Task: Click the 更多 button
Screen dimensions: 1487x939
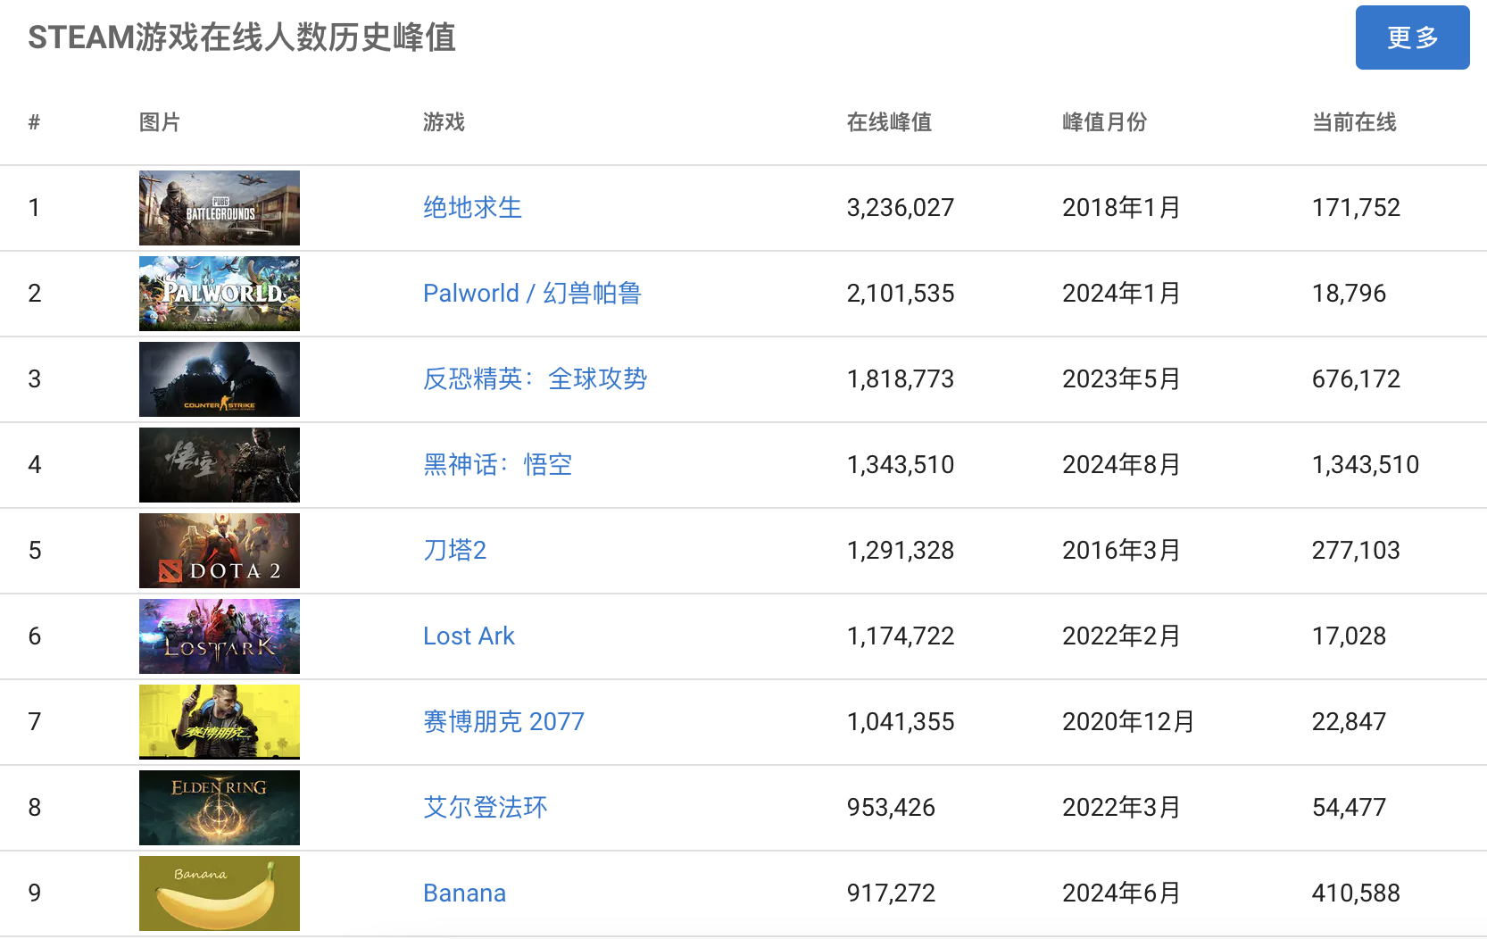Action: point(1412,37)
